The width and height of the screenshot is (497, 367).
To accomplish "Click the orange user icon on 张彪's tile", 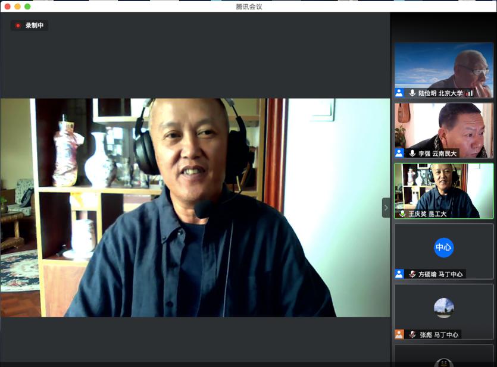I will point(399,335).
